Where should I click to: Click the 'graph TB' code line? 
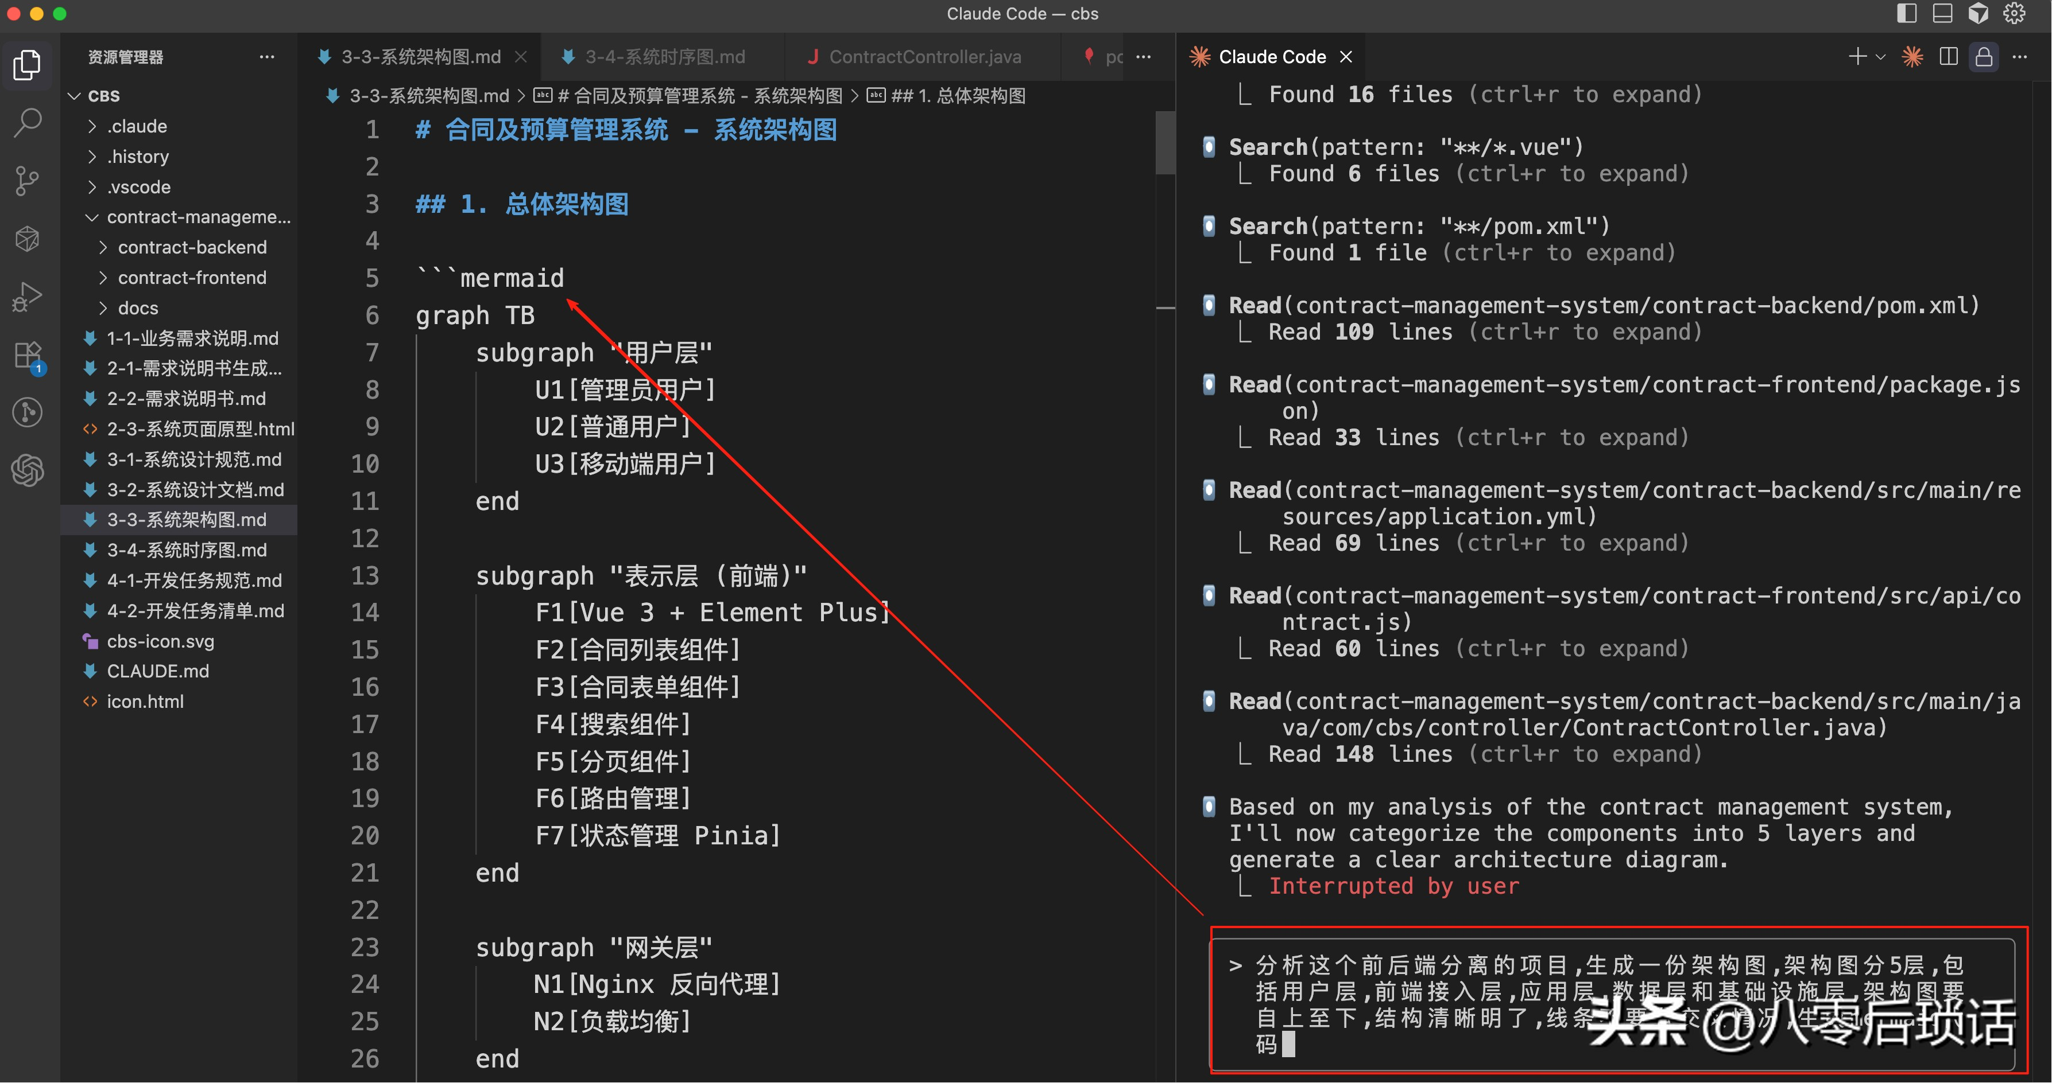475,315
